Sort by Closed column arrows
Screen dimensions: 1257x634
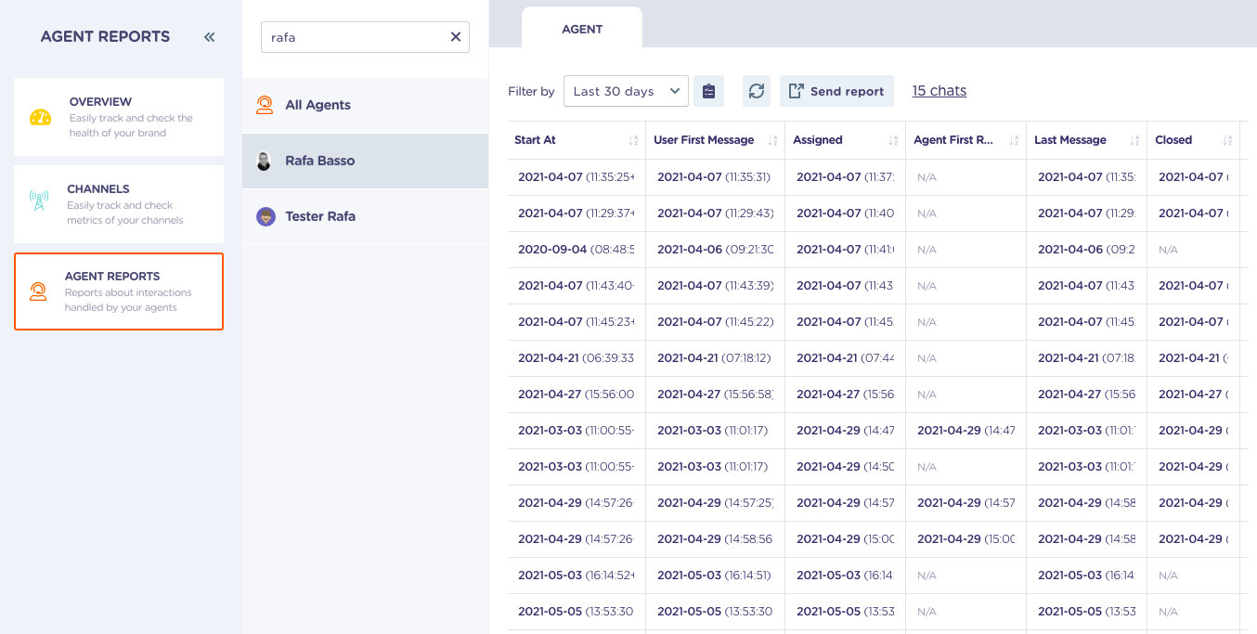point(1227,140)
